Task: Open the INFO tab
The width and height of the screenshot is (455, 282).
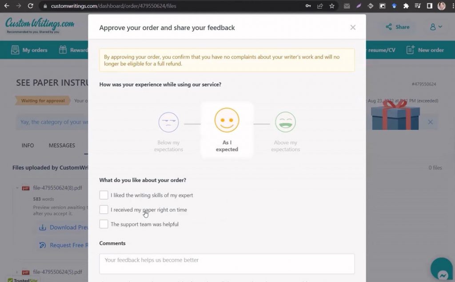Action: tap(28, 146)
